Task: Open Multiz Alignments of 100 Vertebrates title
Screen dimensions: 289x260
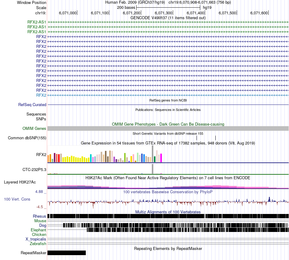Action: tap(168, 212)
